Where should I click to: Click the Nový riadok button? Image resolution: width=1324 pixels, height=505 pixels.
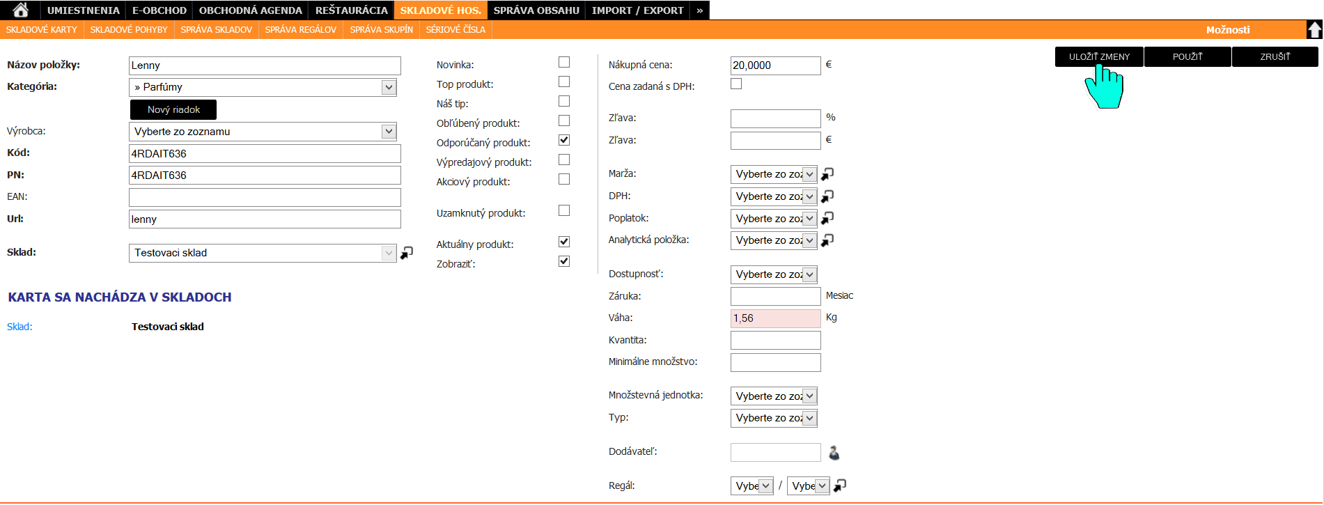pyautogui.click(x=173, y=110)
